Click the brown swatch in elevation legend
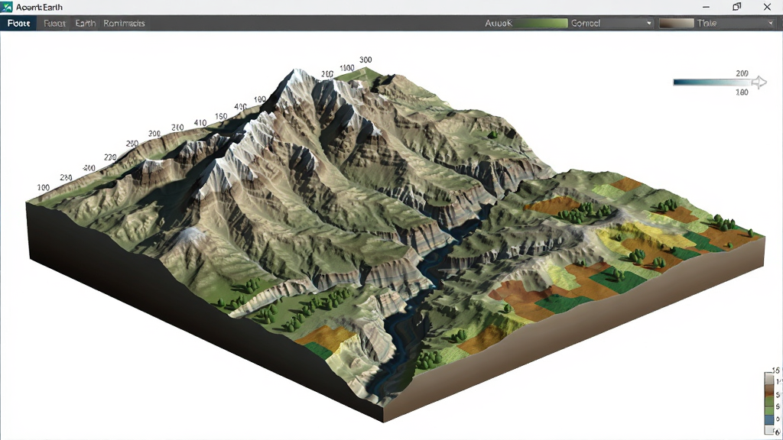Image resolution: width=783 pixels, height=440 pixels. (769, 390)
